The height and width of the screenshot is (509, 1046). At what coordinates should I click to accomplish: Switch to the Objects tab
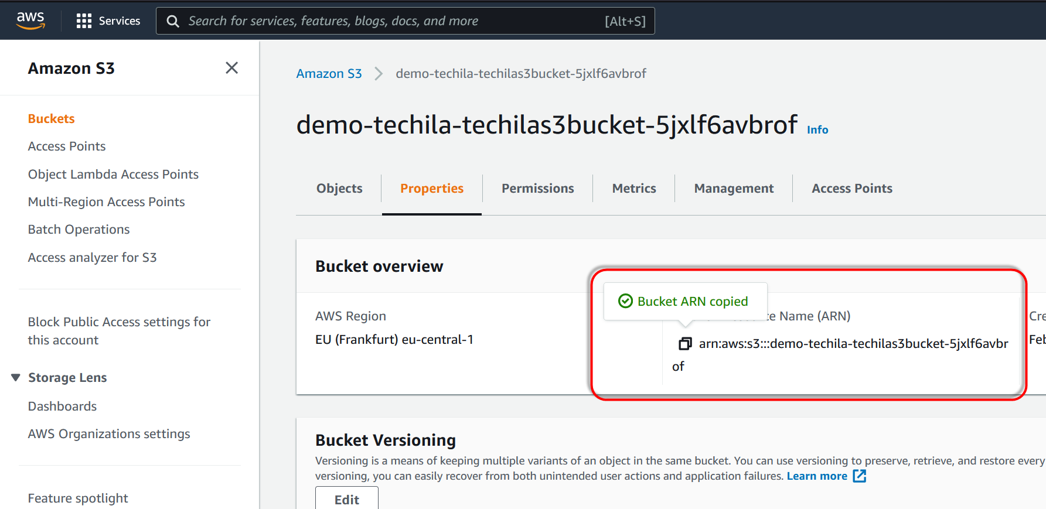[x=339, y=189]
